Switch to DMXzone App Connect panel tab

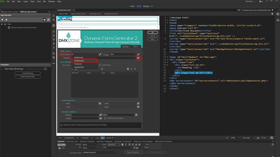tap(28, 12)
